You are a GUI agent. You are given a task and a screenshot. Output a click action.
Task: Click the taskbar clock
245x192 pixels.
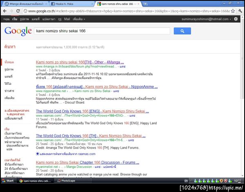pyautogui.click(x=237, y=181)
